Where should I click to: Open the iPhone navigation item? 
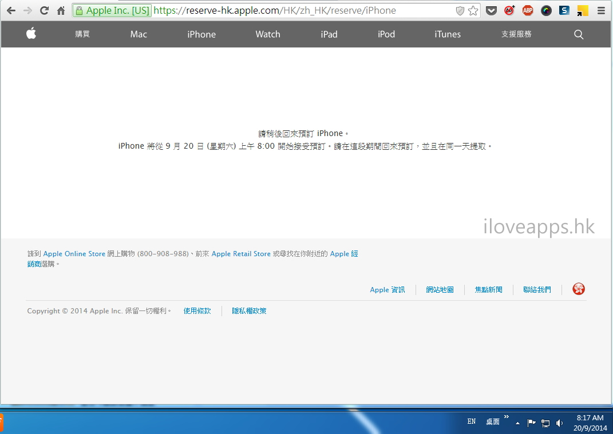point(201,34)
